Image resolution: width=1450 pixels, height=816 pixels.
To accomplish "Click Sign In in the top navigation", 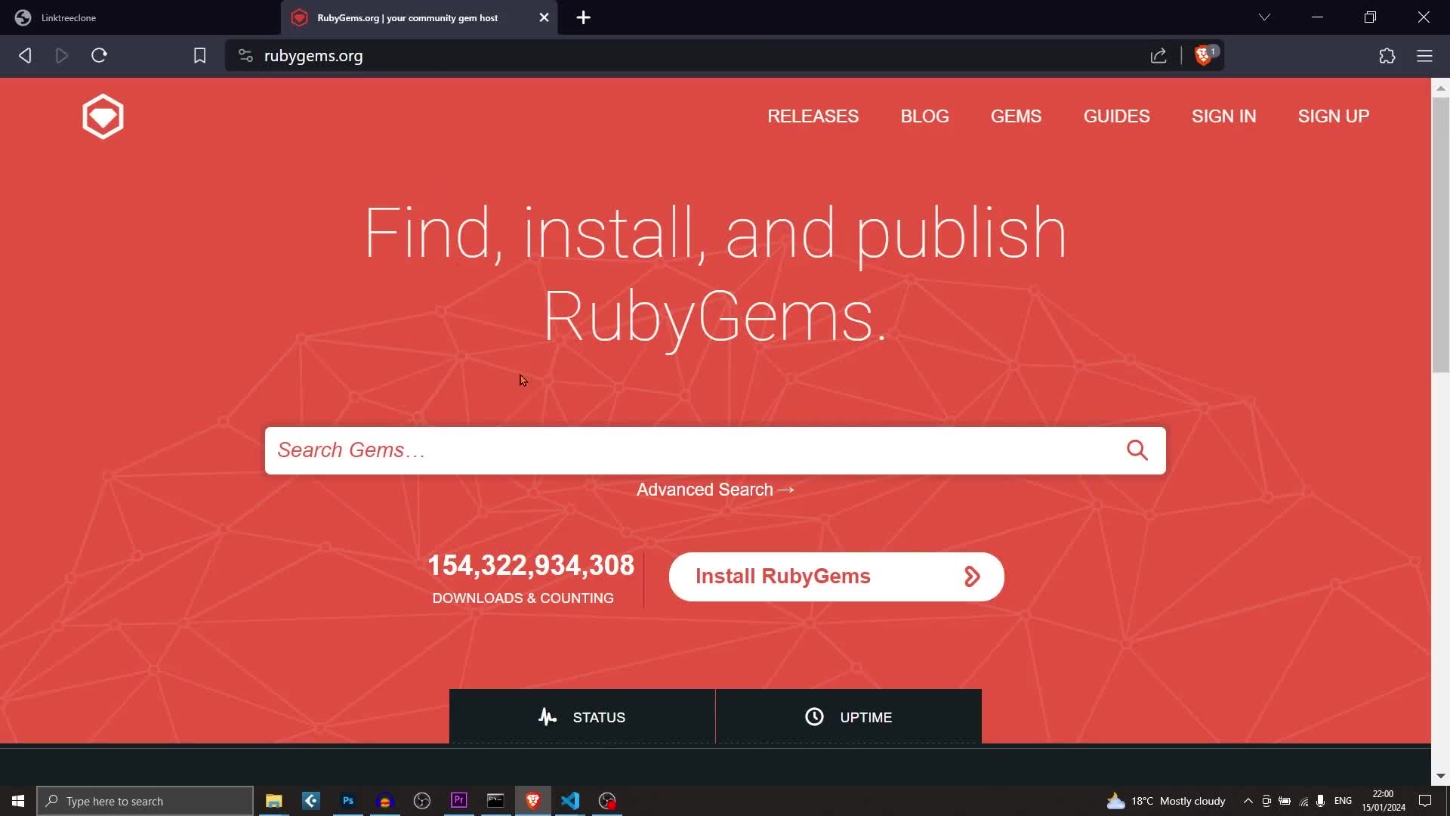I will pyautogui.click(x=1223, y=116).
